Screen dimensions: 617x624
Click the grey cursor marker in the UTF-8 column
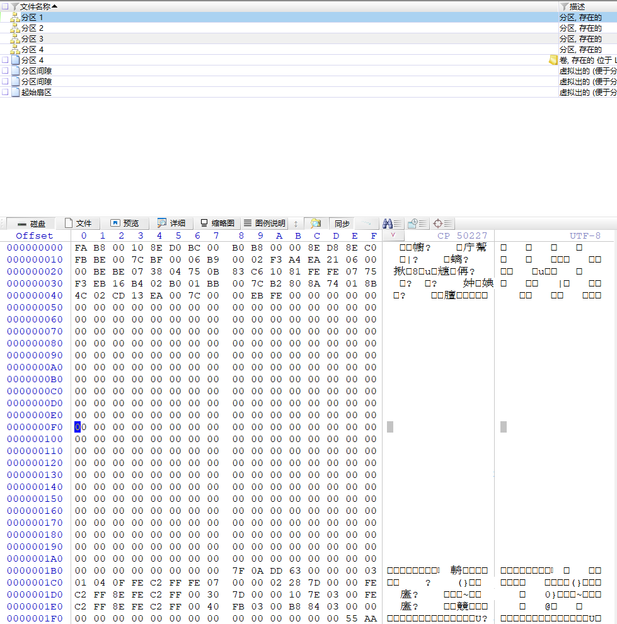click(x=504, y=427)
